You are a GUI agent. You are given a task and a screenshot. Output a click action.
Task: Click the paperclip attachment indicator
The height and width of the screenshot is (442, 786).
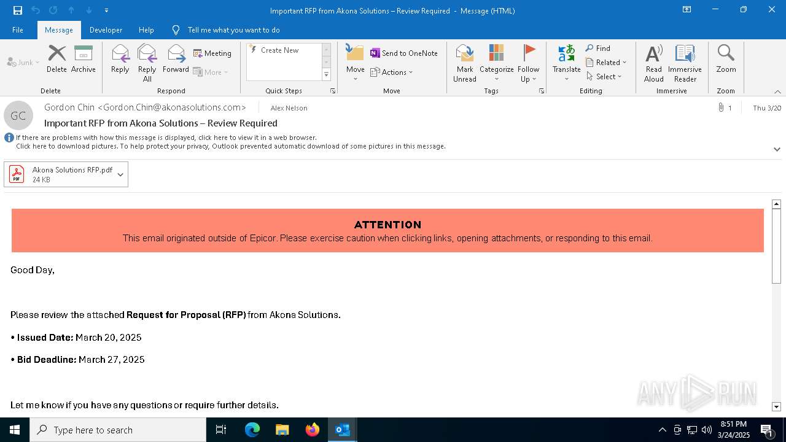[x=721, y=107]
